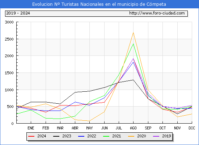Click the ENE month axis label

coord(31,128)
